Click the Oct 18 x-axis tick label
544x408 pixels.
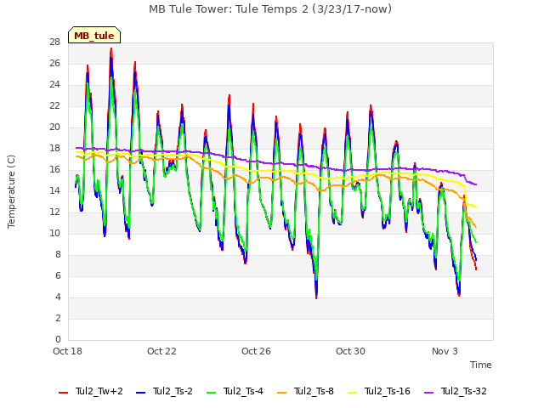coord(67,351)
